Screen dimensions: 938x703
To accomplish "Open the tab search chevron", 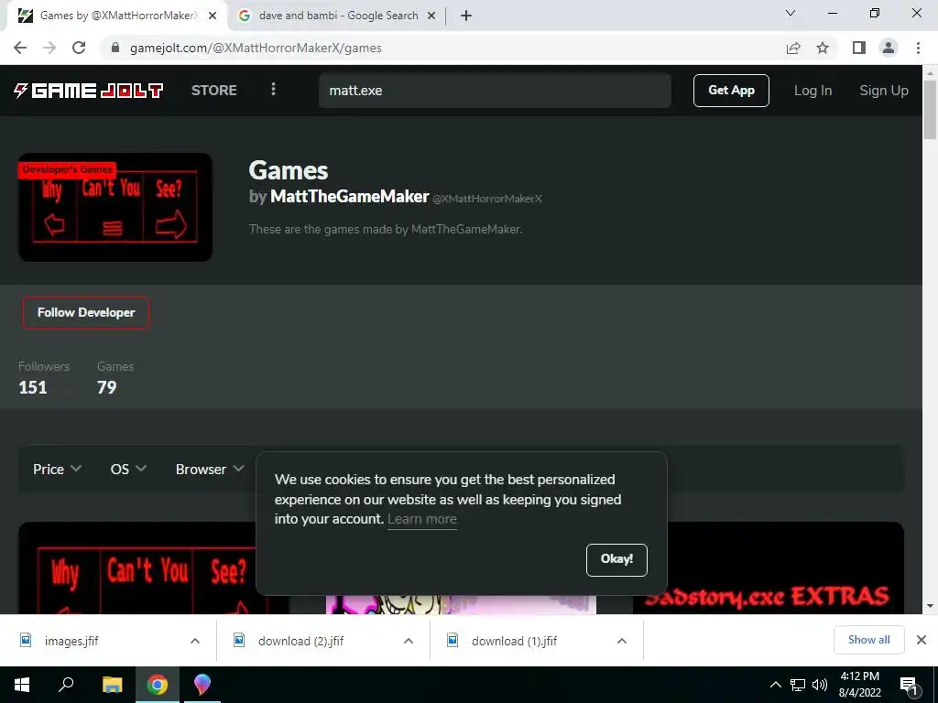I will point(791,13).
